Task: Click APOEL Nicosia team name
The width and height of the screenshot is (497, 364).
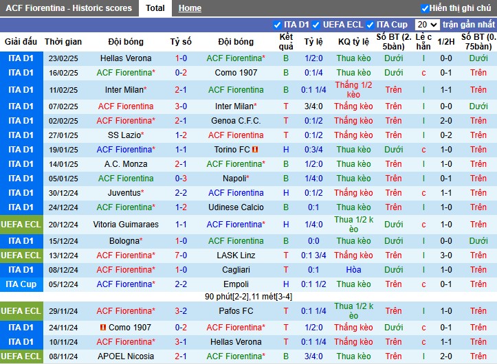Action: pyautogui.click(x=126, y=356)
